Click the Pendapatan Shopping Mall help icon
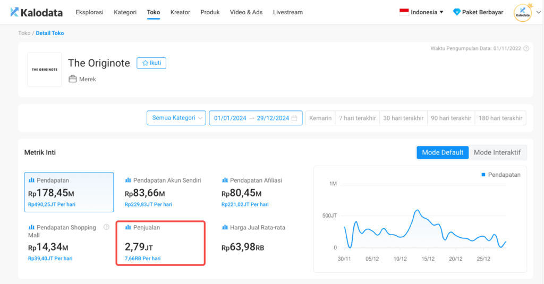 pyautogui.click(x=106, y=227)
